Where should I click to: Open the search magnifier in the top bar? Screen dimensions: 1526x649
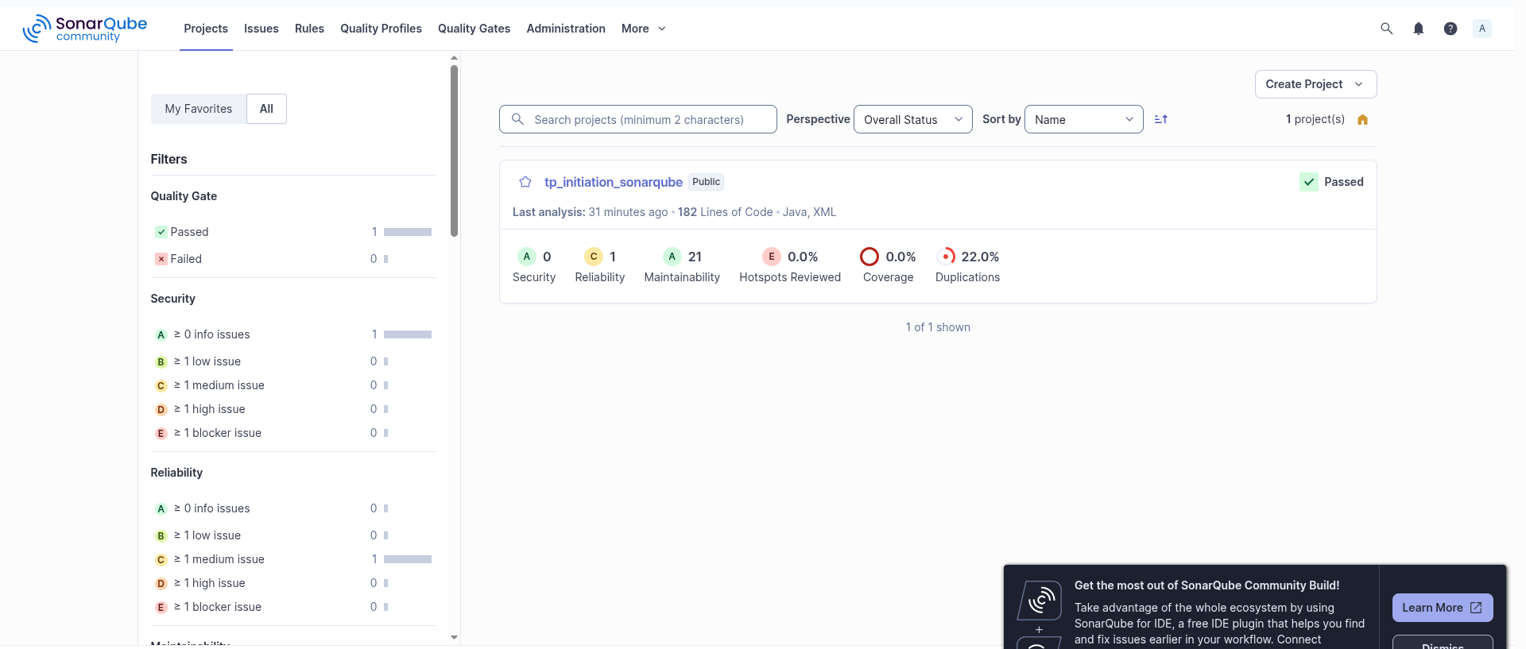1387,29
